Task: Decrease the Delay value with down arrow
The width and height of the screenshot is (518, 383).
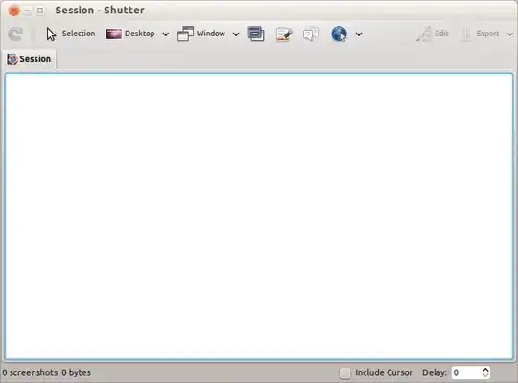Action: pyautogui.click(x=485, y=375)
